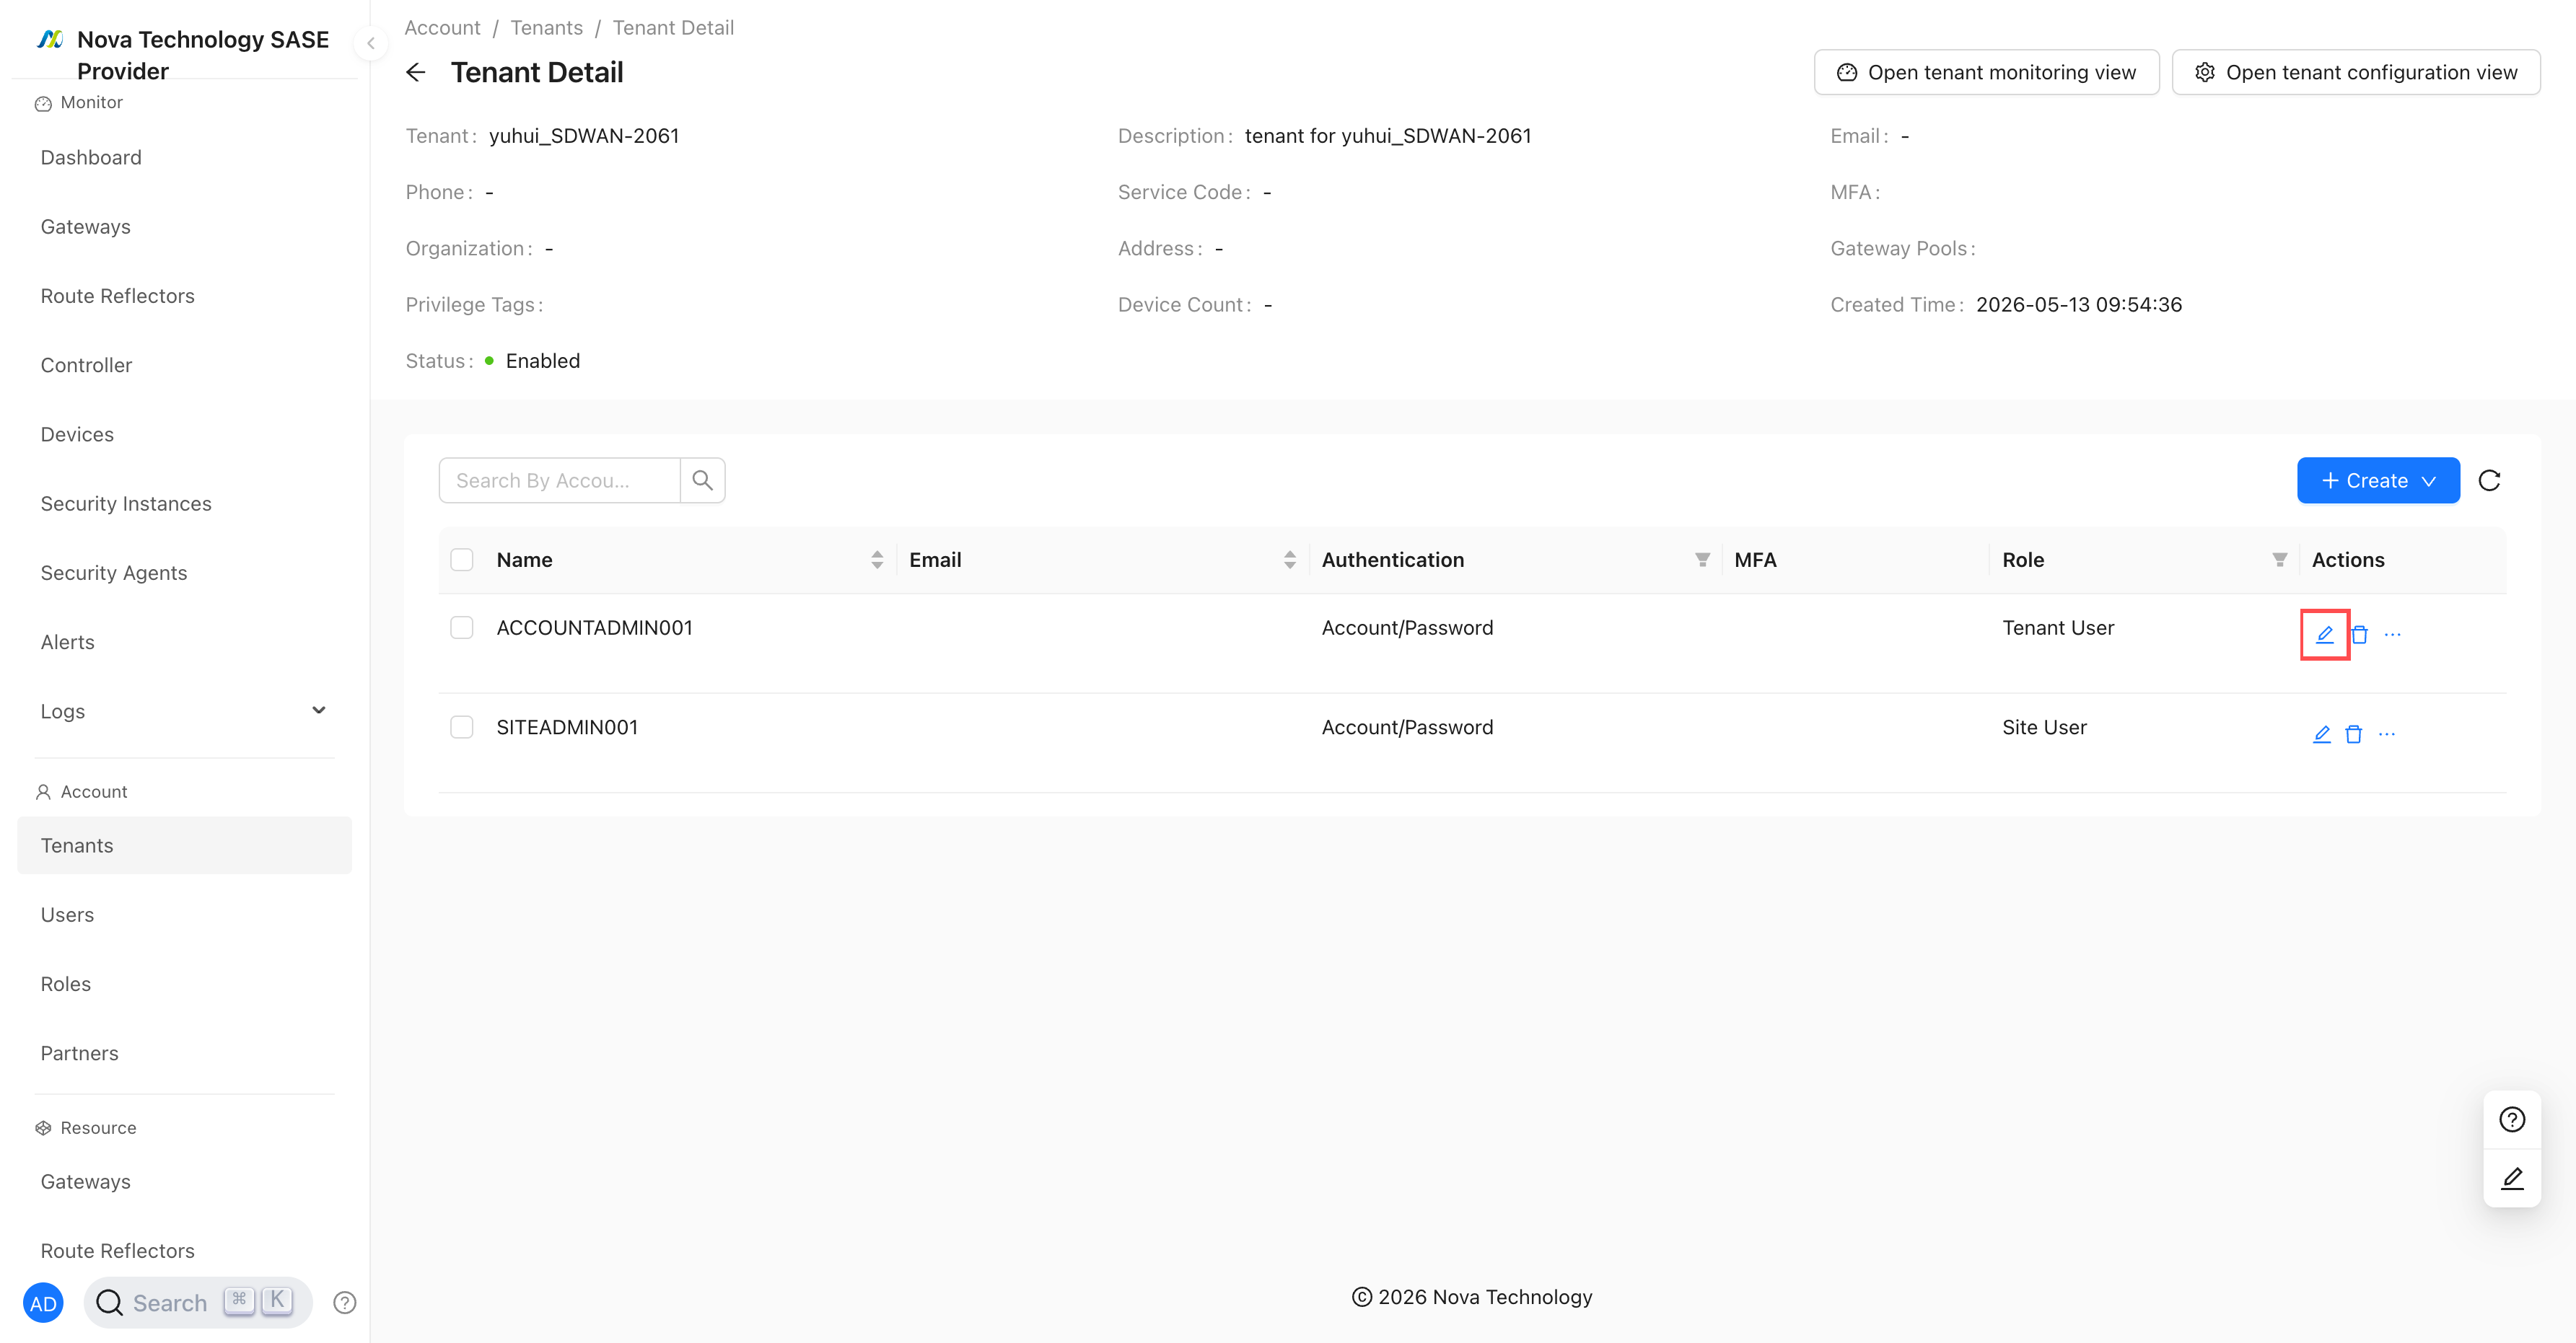Click the Enabled status text
This screenshot has height=1343, width=2576.
click(x=542, y=361)
